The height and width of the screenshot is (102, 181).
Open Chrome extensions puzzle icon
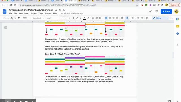pyautogui.click(x=162, y=5)
